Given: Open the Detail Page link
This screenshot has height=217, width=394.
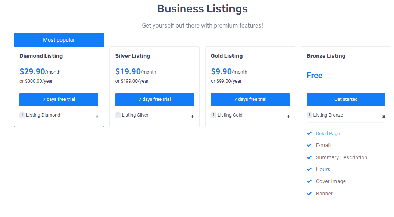Looking at the screenshot, I should pos(328,133).
